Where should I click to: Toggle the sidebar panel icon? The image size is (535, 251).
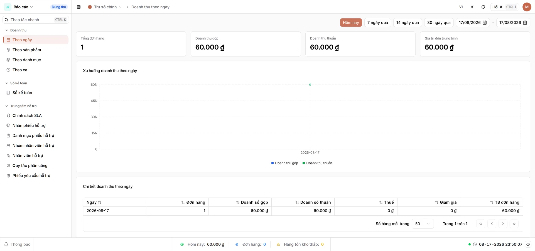(x=79, y=7)
